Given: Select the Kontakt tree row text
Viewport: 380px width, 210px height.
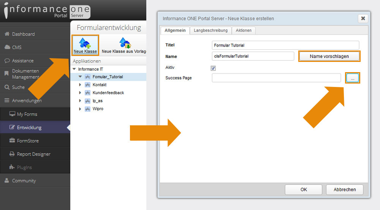Looking at the screenshot, I should (100, 85).
